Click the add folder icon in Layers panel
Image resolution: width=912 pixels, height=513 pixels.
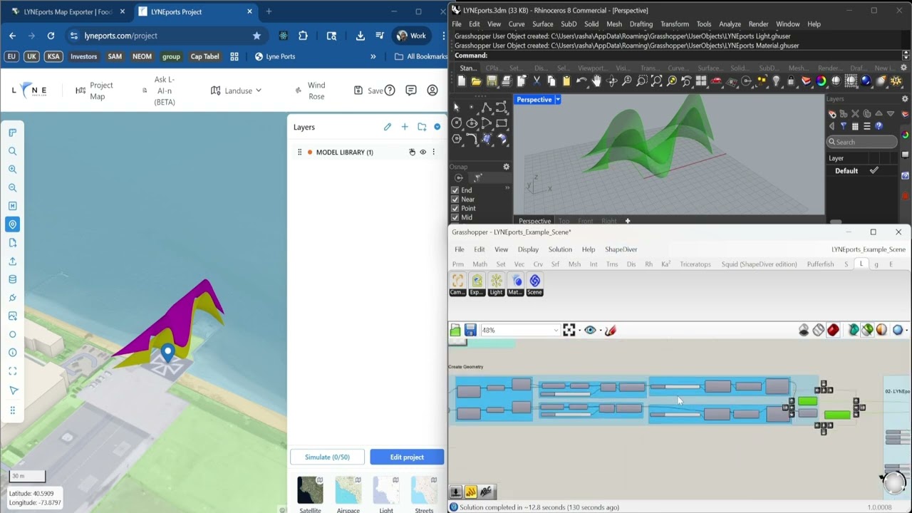click(x=422, y=127)
